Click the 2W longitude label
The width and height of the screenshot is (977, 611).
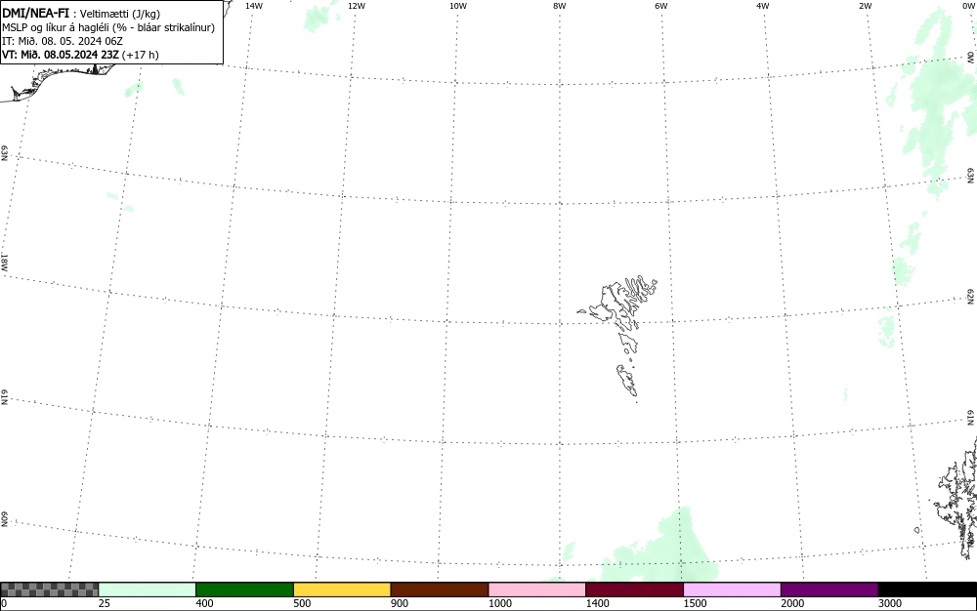click(x=865, y=6)
